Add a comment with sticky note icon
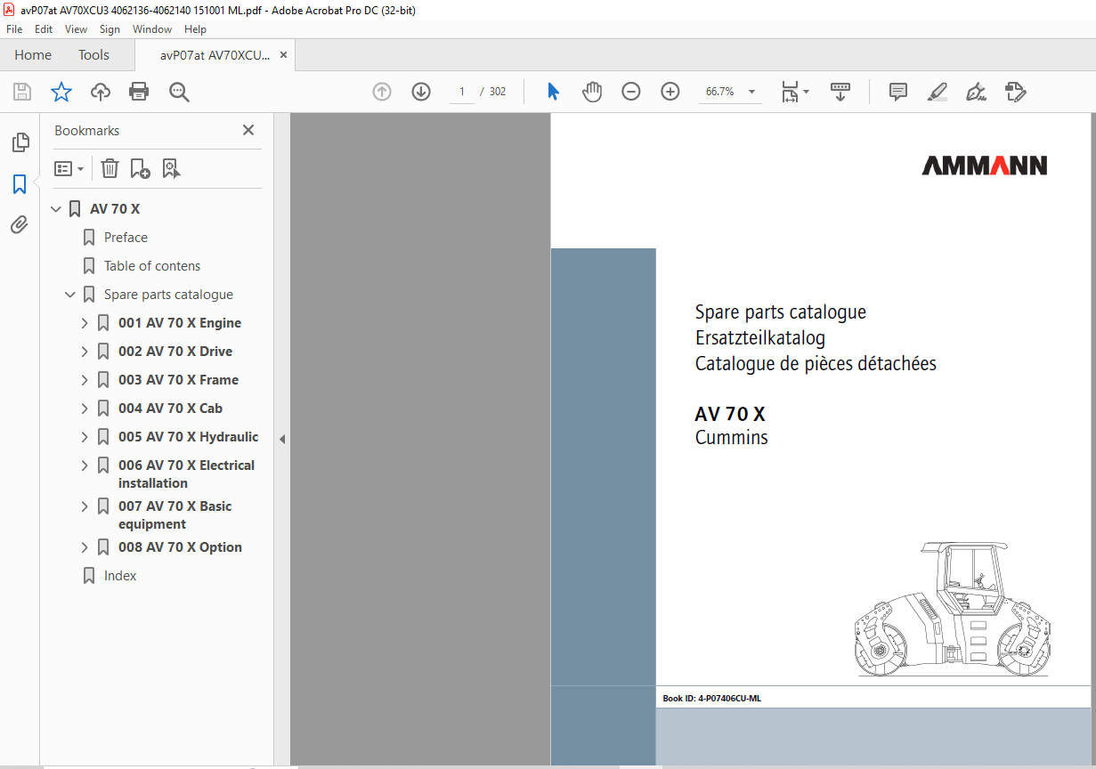This screenshot has width=1096, height=769. 898,92
